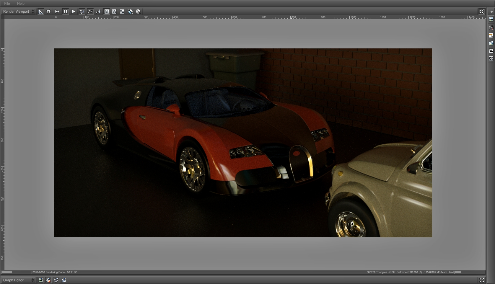
Task: Click the blue slashed sphere icon
Action: pyautogui.click(x=130, y=12)
